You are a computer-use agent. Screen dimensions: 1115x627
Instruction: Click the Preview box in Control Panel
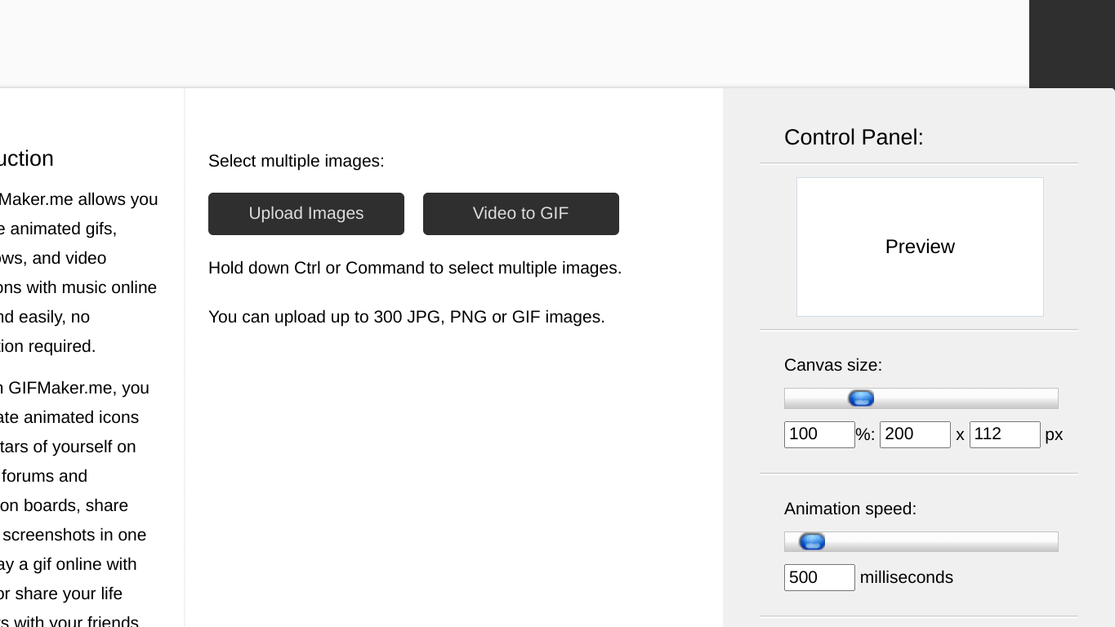920,247
